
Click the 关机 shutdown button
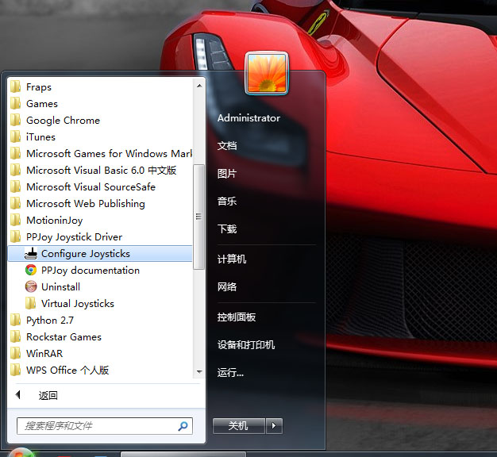click(238, 426)
